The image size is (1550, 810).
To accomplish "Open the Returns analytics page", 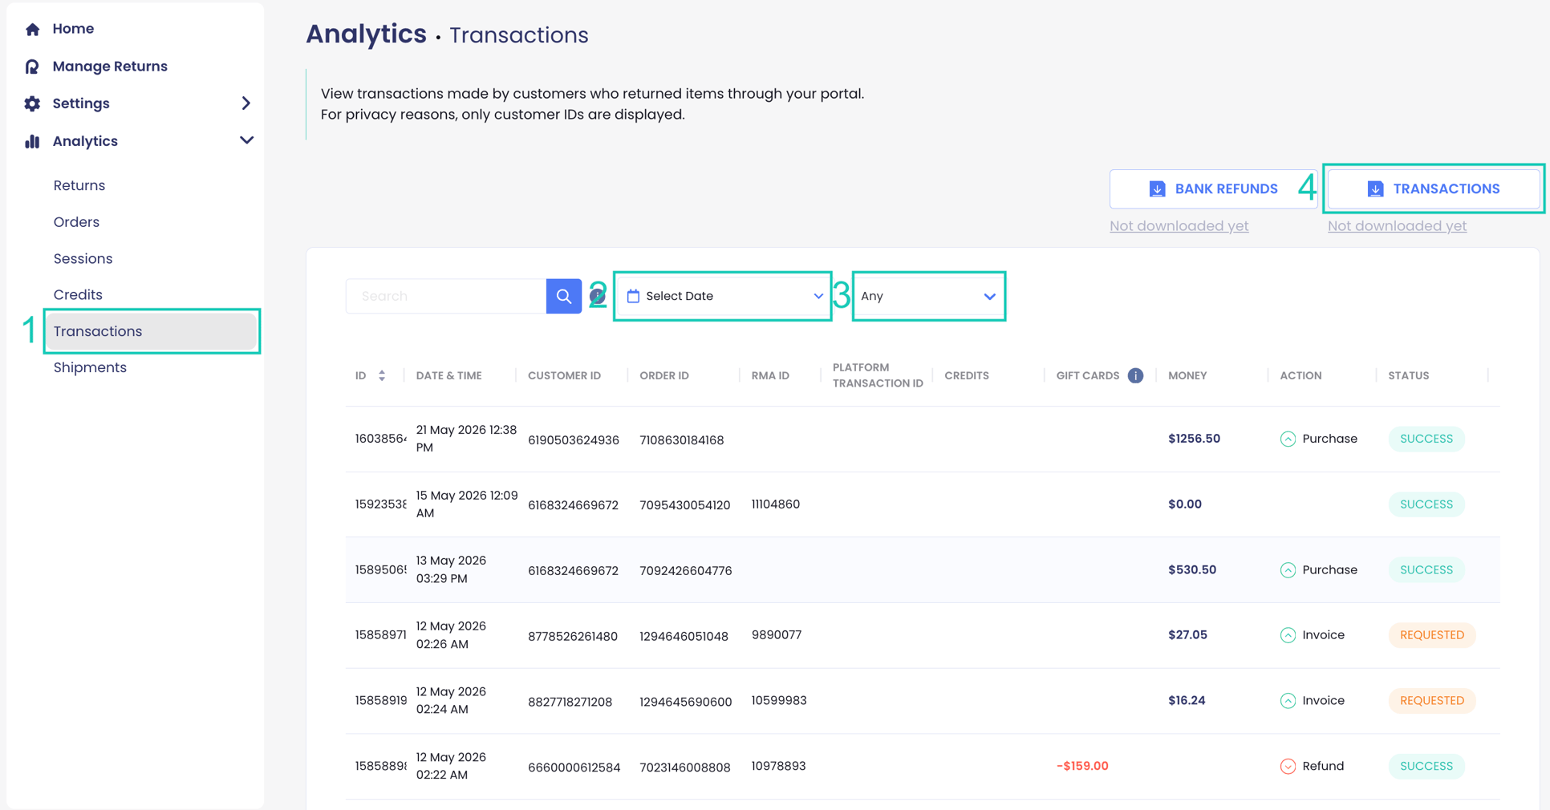I will pos(79,185).
